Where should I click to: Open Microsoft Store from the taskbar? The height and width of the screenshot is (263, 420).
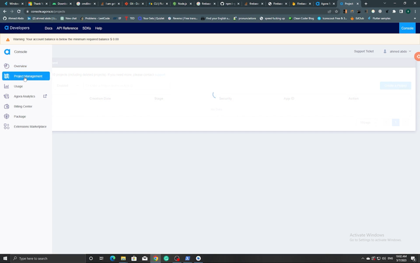(134, 258)
